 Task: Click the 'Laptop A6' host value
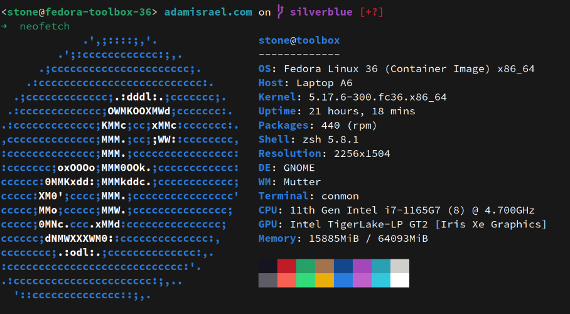coord(325,83)
